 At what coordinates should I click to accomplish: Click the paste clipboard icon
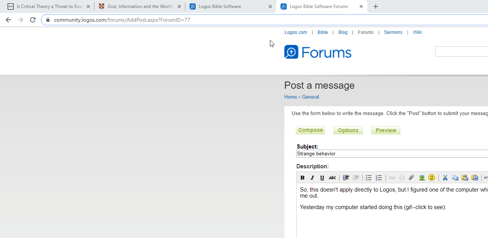click(465, 178)
